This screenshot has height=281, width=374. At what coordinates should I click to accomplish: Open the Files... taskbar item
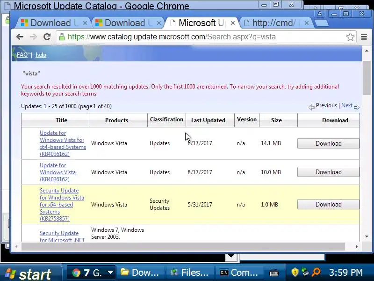[x=189, y=273]
